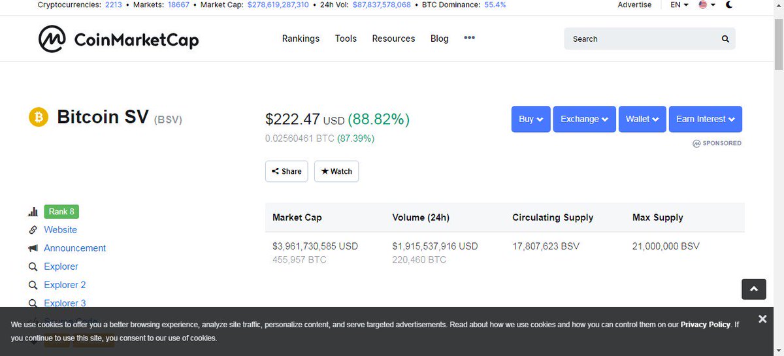The height and width of the screenshot is (356, 784).
Task: Open the Privacy Policy link
Action: tap(706, 325)
